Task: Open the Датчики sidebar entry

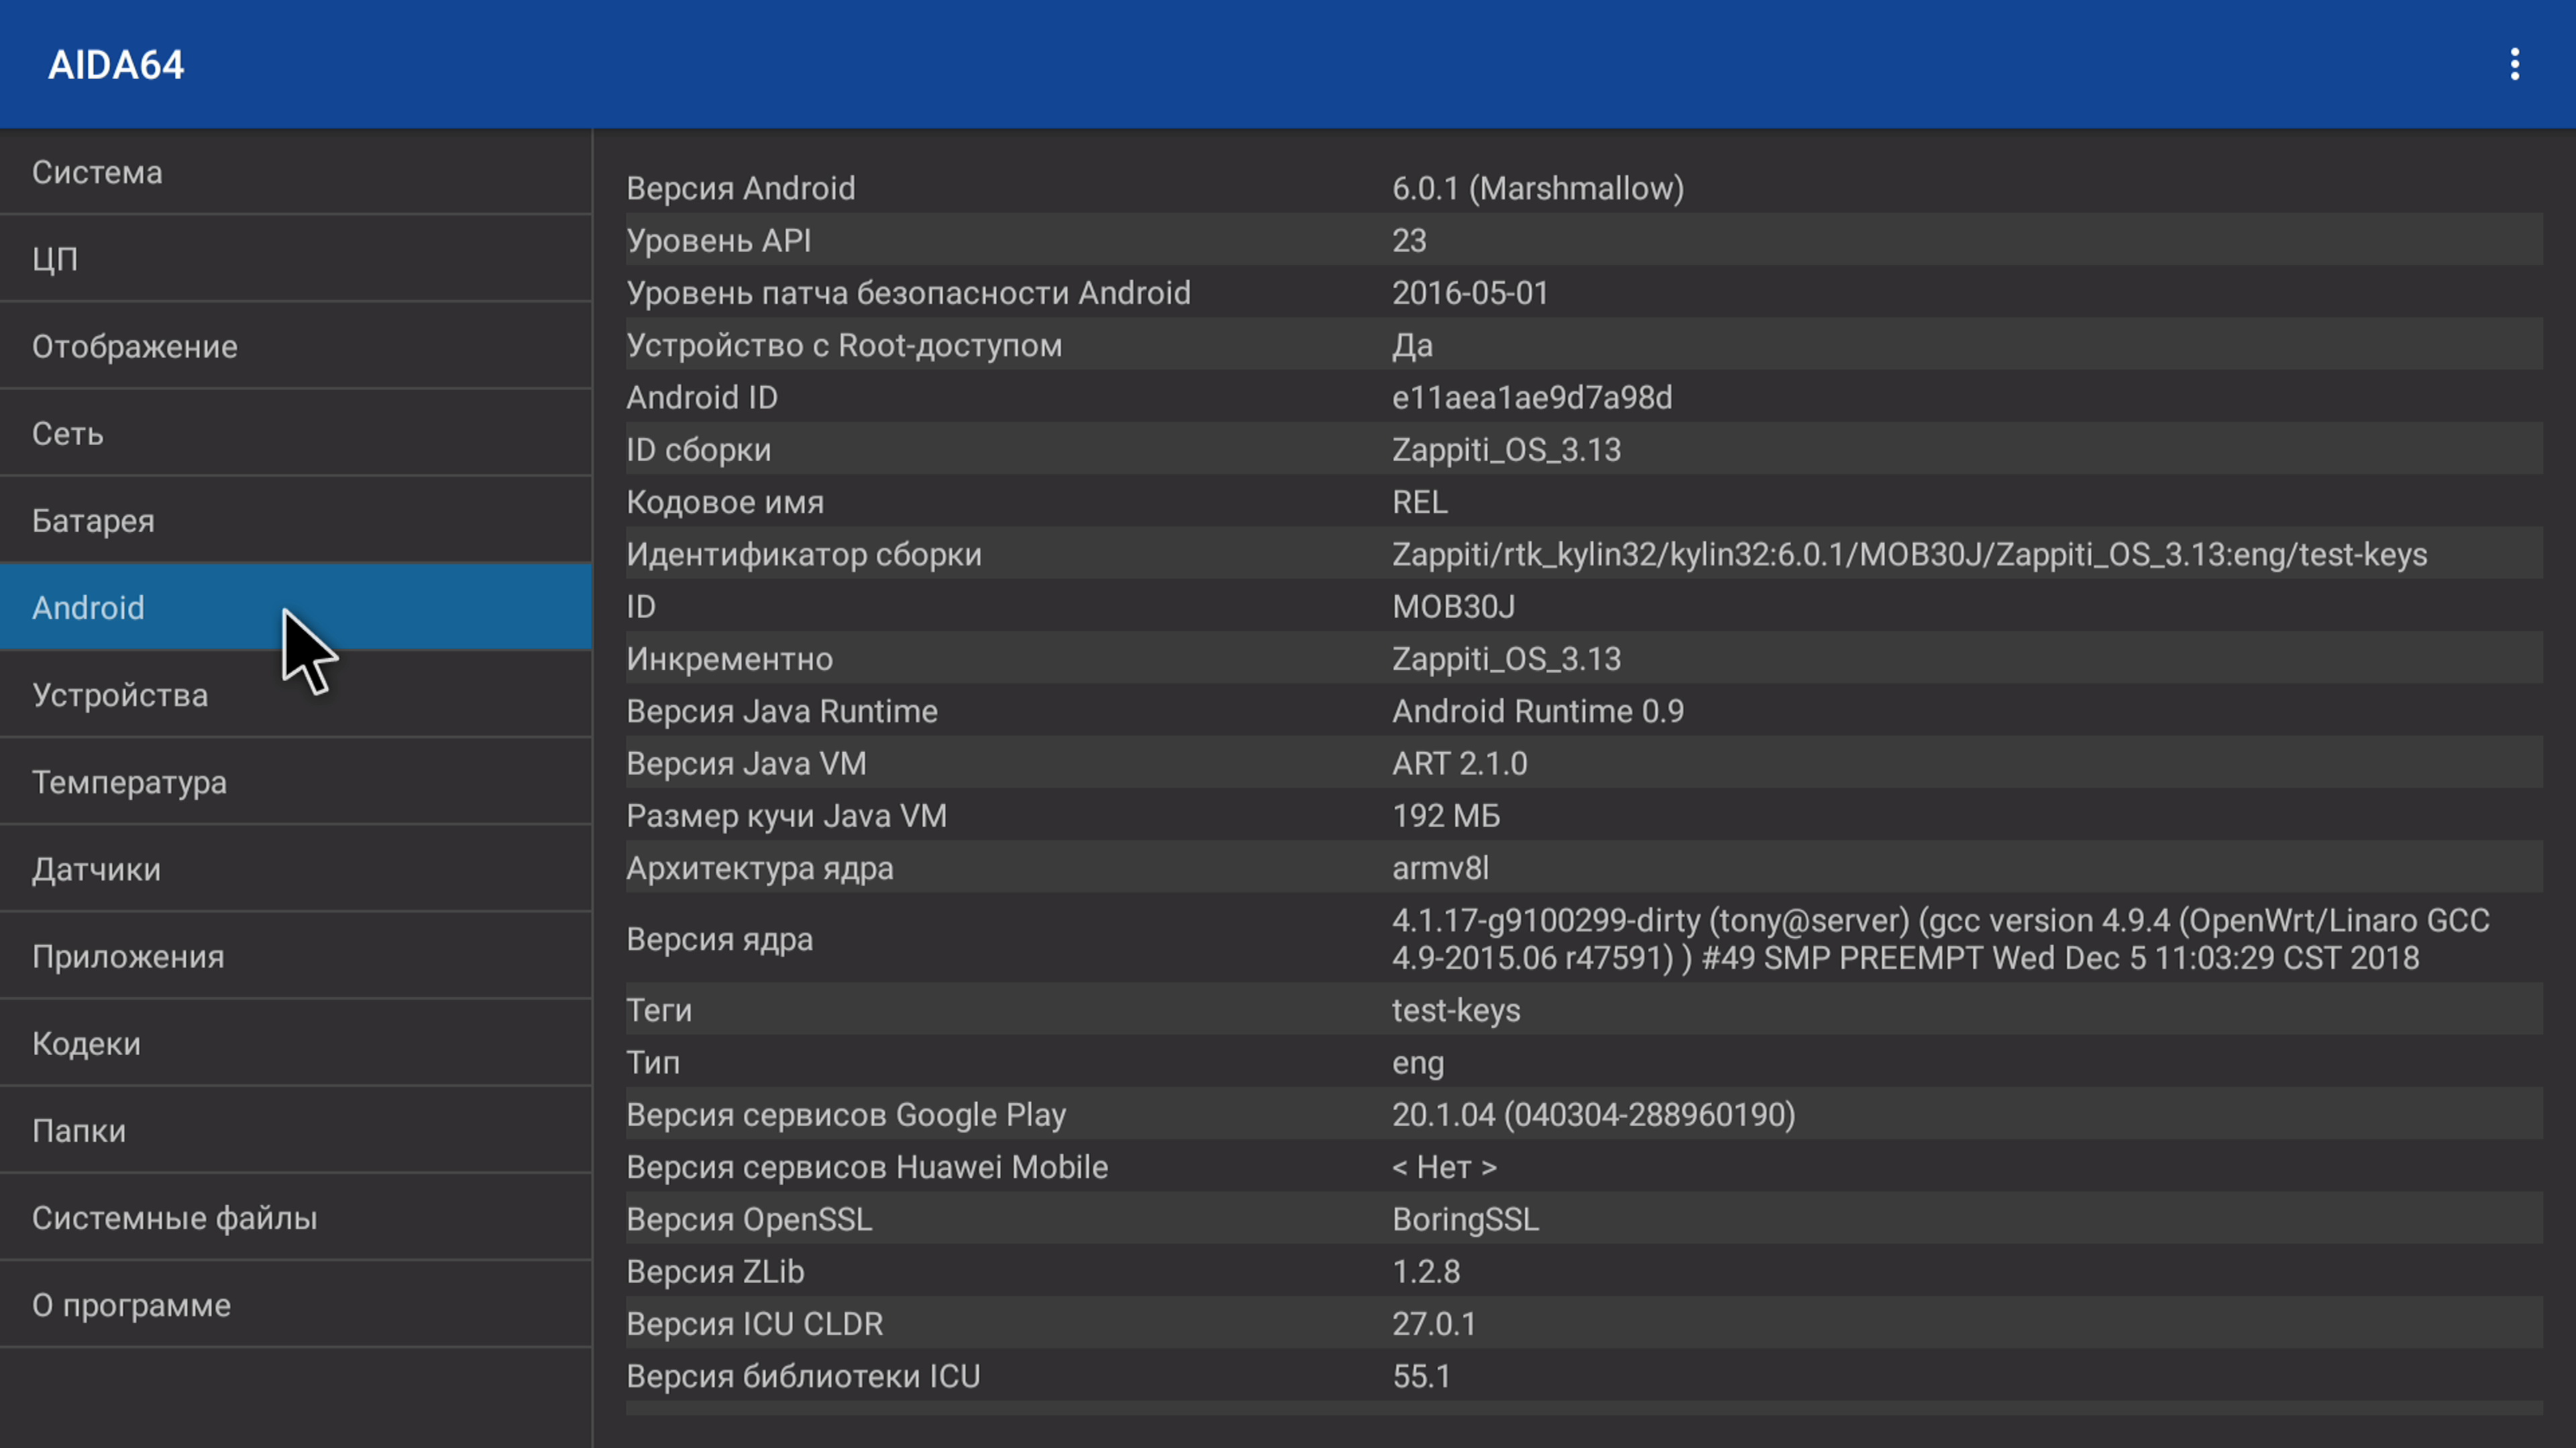Action: [x=296, y=868]
